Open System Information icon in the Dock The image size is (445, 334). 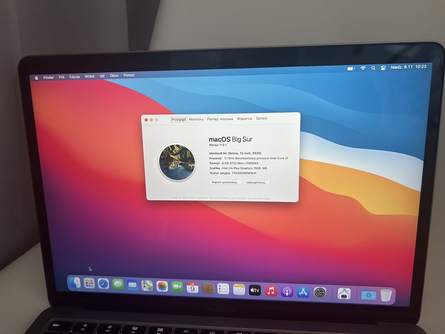tap(344, 293)
